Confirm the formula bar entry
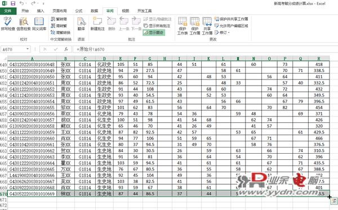This screenshot has width=338, height=210. coord(56,50)
